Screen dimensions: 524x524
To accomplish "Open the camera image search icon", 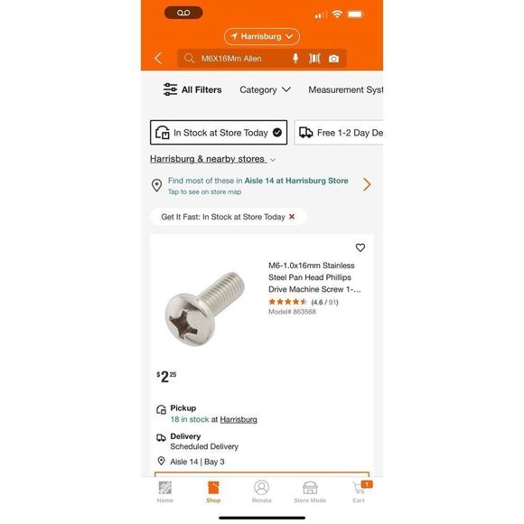I will [x=333, y=59].
